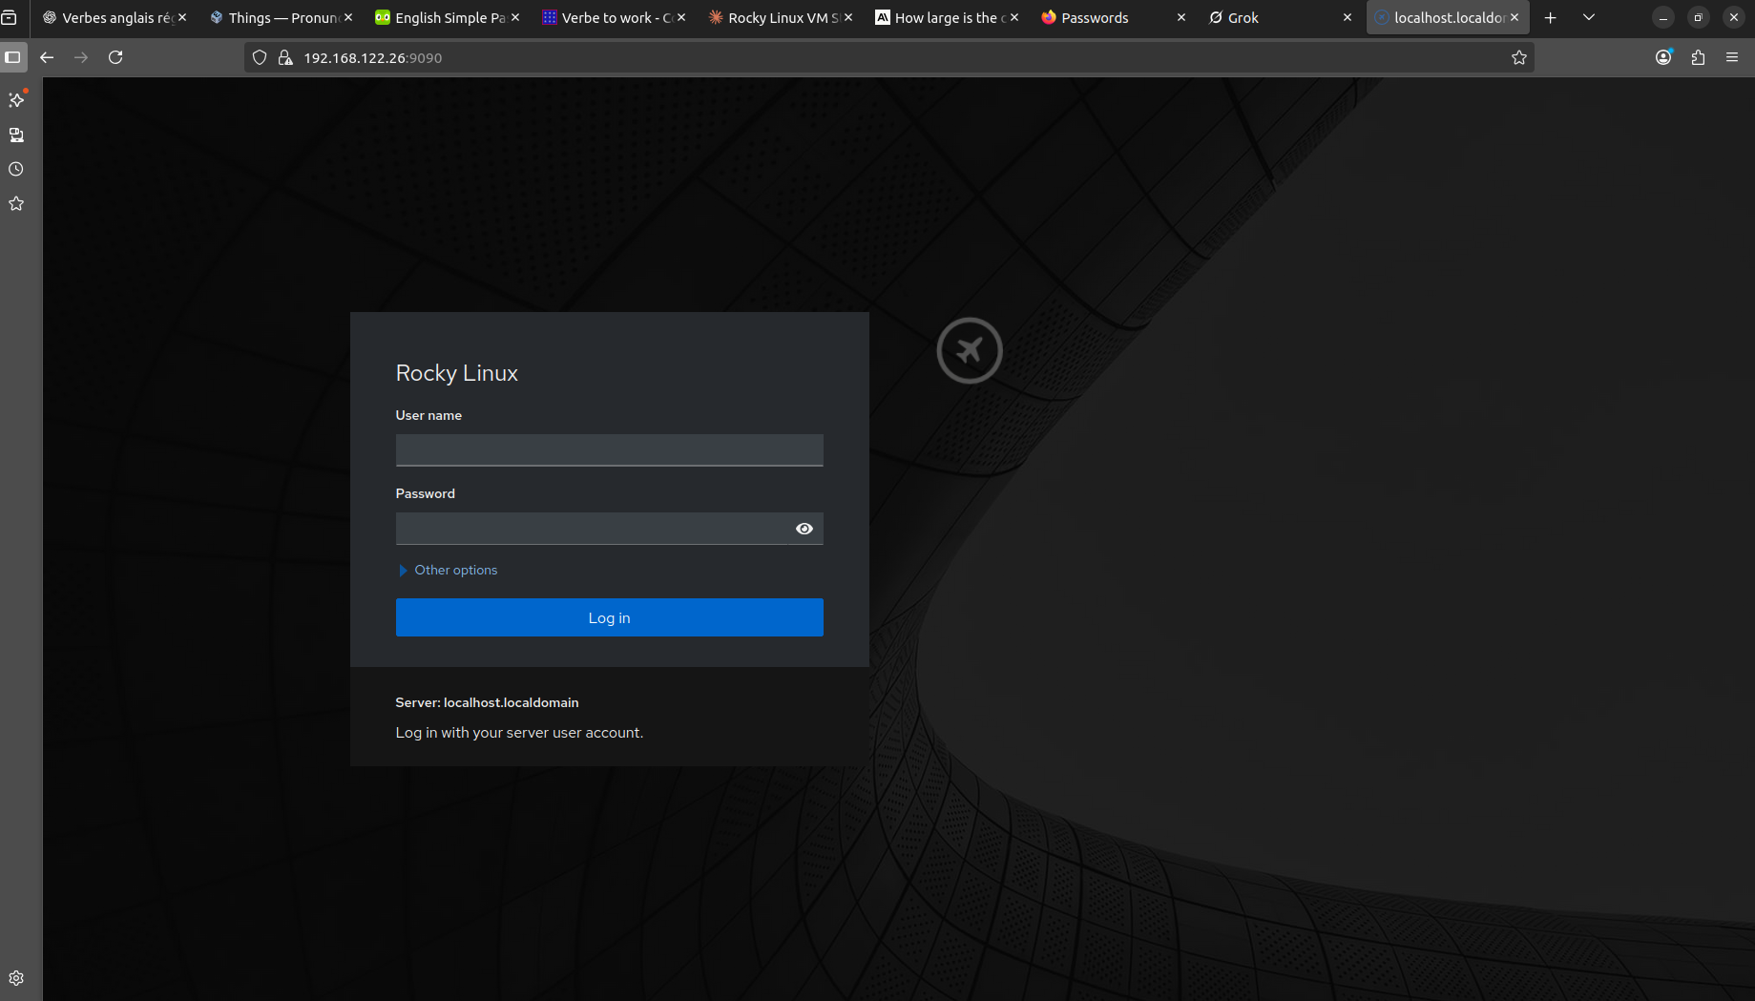Restore the browser window size
The height and width of the screenshot is (1001, 1755).
pos(1698,17)
